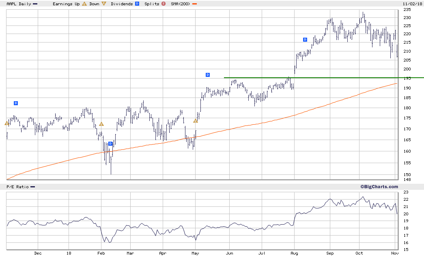Image resolution: width=424 pixels, height=257 pixels.
Task: Click the 235 price axis label
Action: click(x=407, y=10)
